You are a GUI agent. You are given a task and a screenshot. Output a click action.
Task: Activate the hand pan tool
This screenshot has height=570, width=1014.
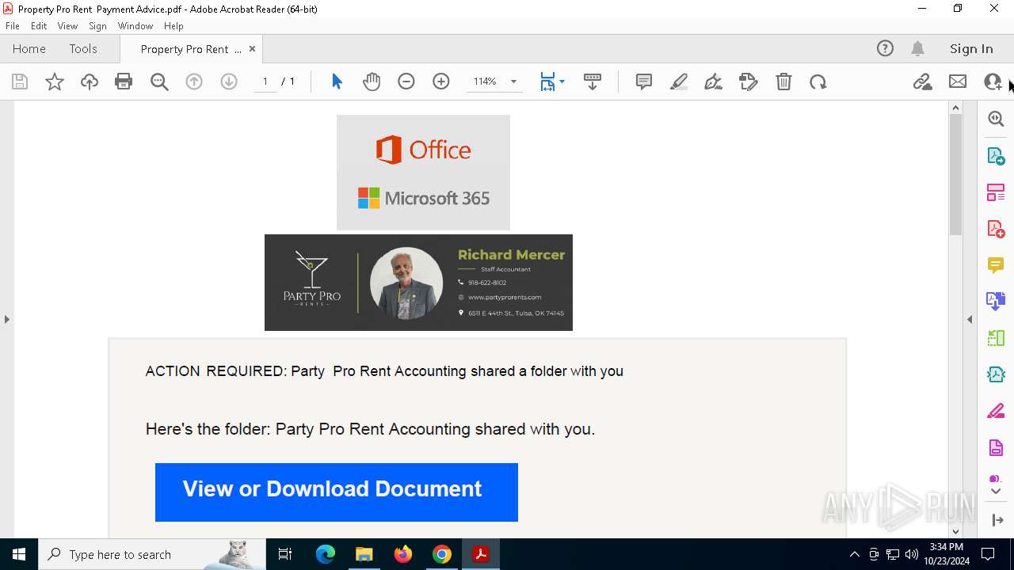372,82
